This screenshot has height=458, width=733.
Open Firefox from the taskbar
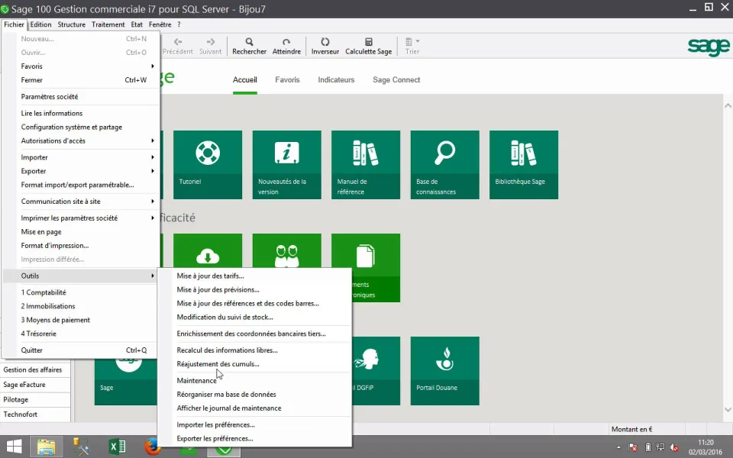coord(151,447)
